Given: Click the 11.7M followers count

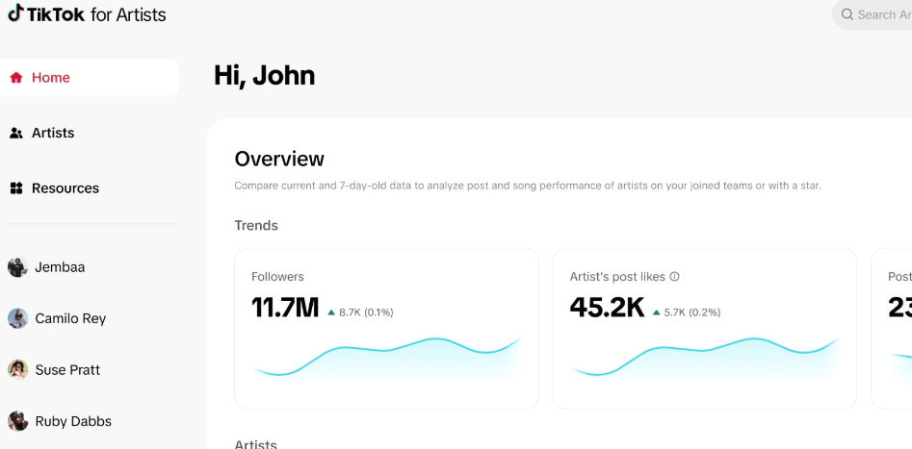Looking at the screenshot, I should coord(285,308).
